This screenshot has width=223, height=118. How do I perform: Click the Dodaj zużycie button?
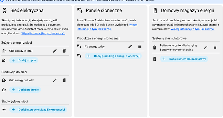(x=24, y=60)
